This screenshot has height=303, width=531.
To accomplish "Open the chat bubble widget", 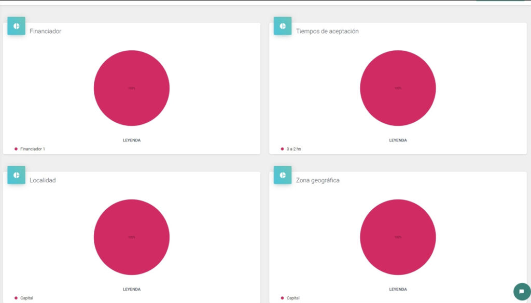I will [x=521, y=292].
